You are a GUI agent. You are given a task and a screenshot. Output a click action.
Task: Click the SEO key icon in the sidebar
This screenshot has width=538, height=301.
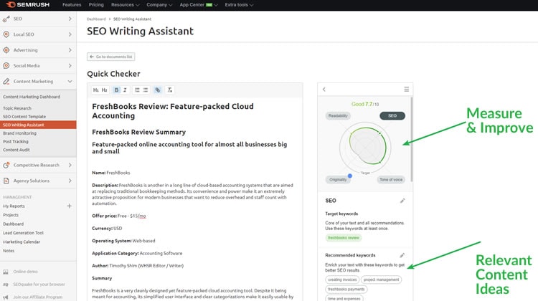[6, 19]
